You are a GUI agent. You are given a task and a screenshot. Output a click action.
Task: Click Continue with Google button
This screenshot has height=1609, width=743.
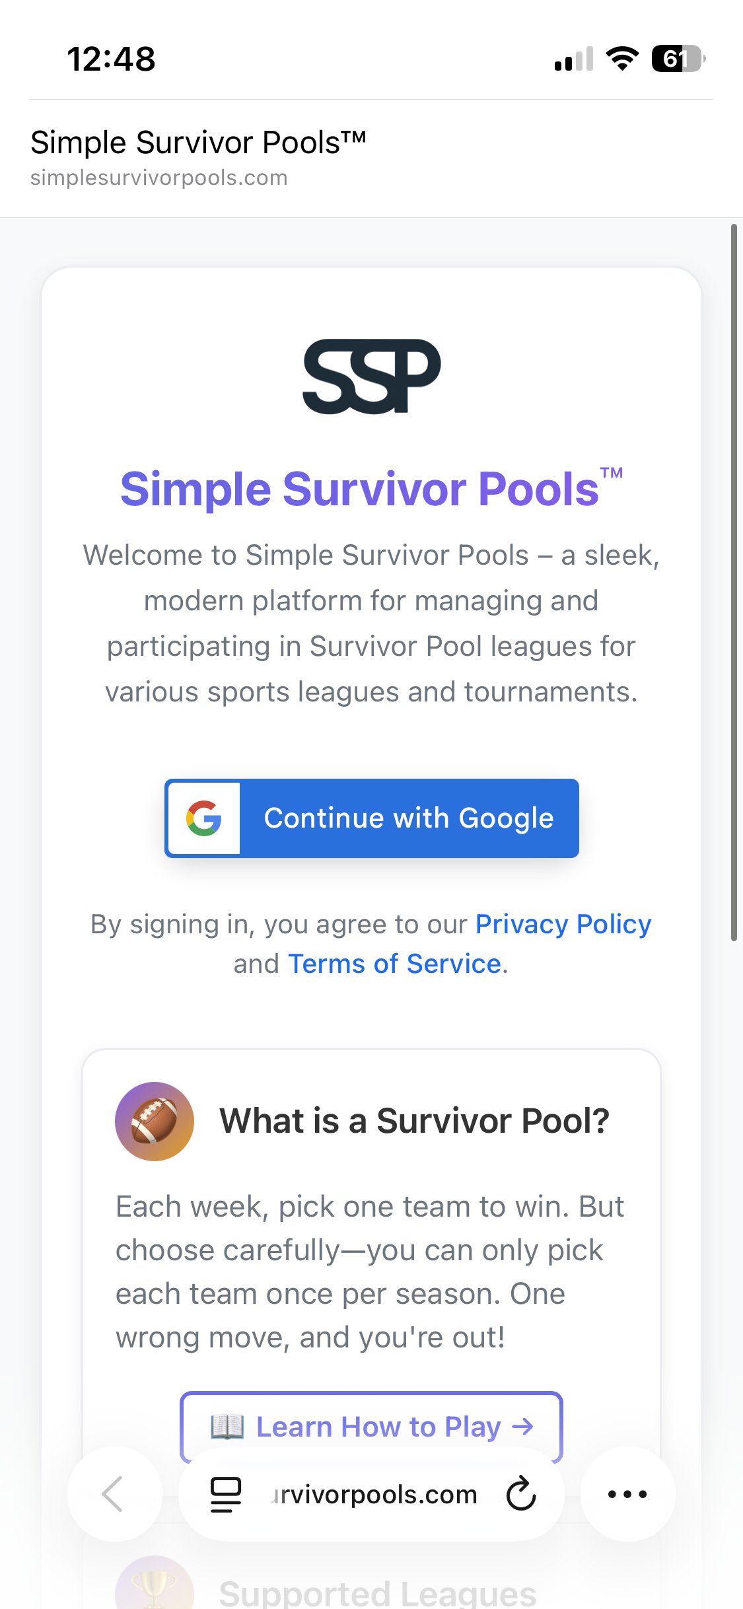coord(372,818)
